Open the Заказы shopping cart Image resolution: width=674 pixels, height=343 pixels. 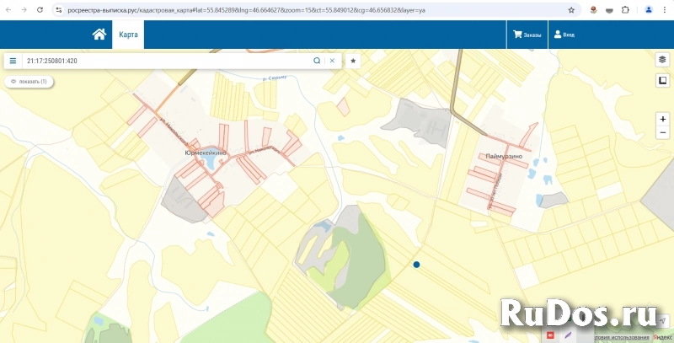click(527, 35)
